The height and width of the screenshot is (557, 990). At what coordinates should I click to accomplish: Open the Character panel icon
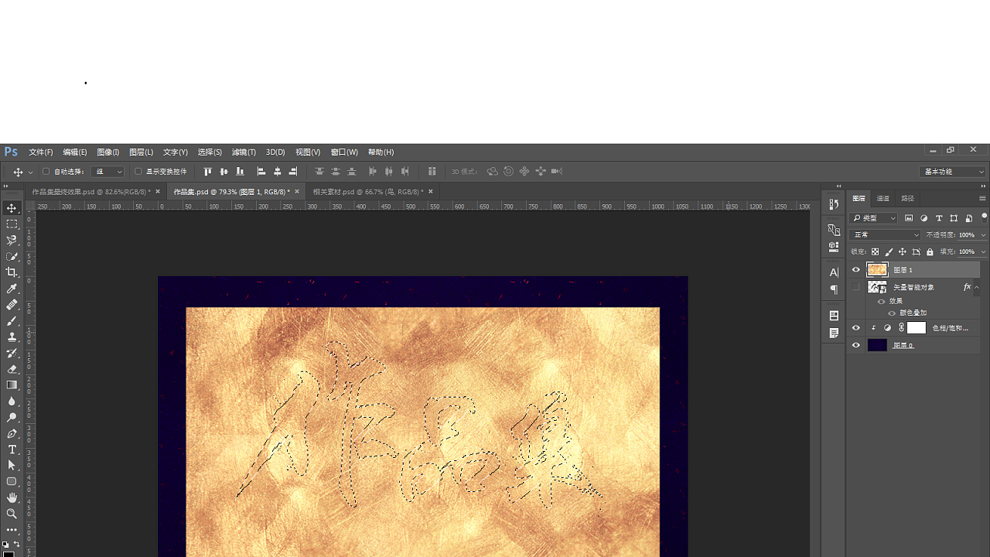click(x=834, y=272)
